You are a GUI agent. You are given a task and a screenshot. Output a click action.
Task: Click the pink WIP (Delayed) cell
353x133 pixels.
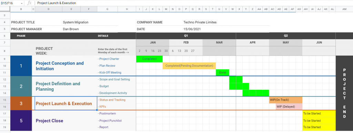click(x=289, y=107)
